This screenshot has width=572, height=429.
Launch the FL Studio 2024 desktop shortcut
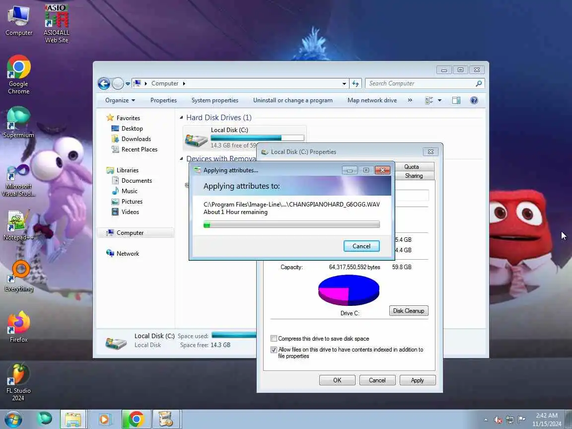click(18, 382)
